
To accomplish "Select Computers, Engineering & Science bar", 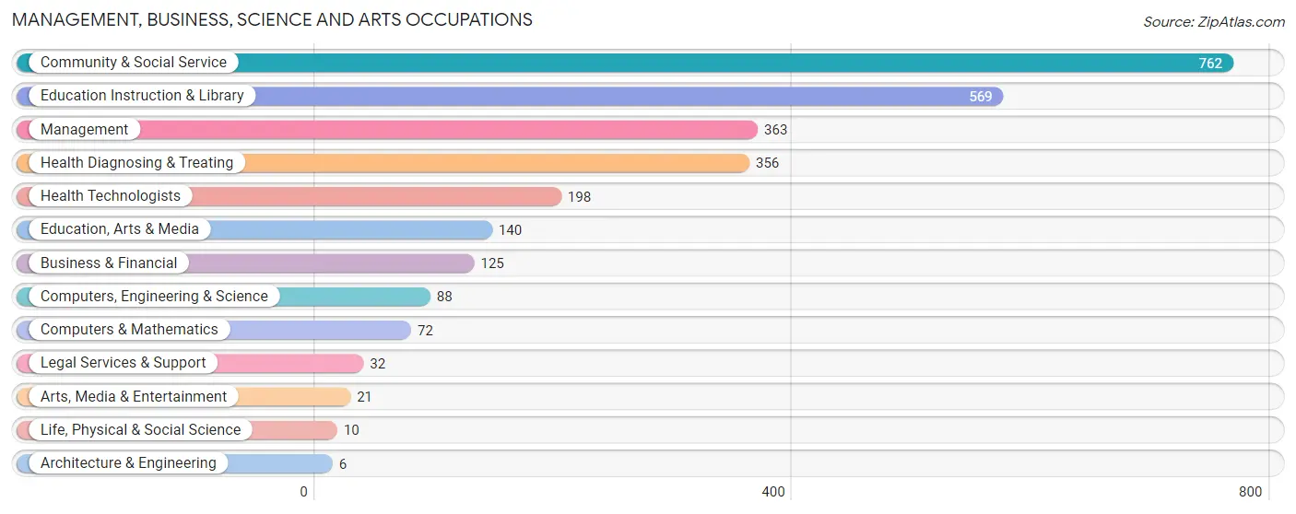I will 224,297.
